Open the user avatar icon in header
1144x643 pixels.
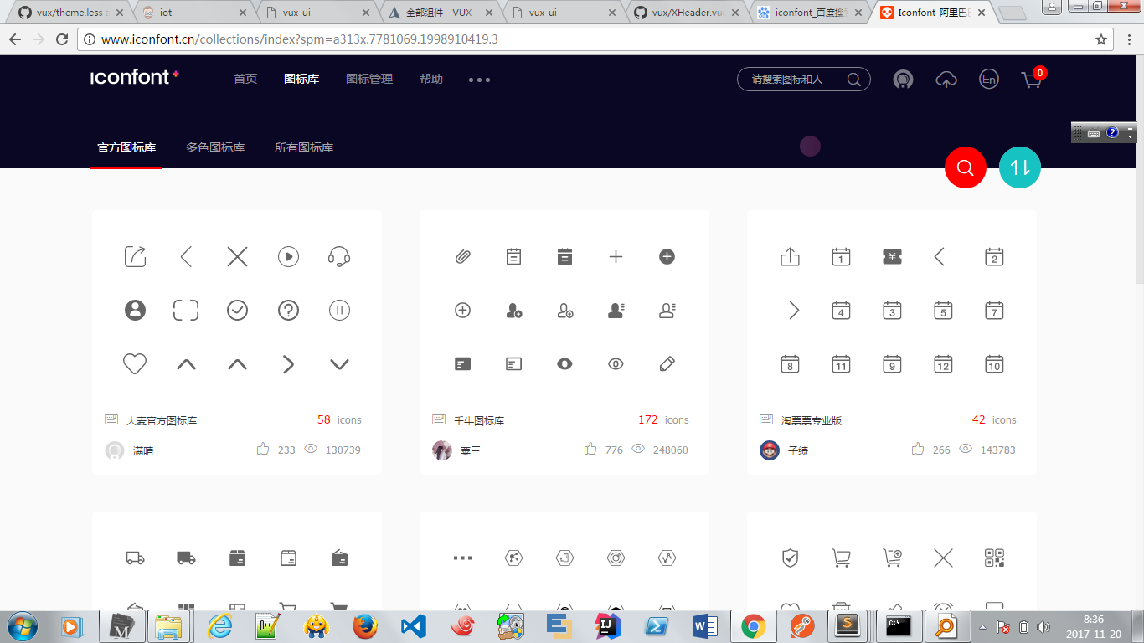(x=903, y=79)
